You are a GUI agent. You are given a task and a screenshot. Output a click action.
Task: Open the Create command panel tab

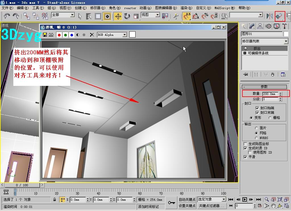244,26
